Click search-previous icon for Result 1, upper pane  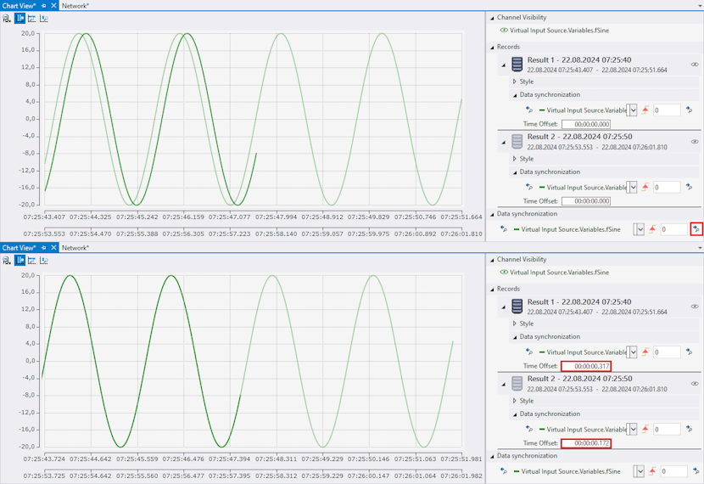pos(529,110)
